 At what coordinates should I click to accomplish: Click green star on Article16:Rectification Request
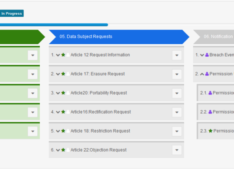pyautogui.click(x=63, y=112)
